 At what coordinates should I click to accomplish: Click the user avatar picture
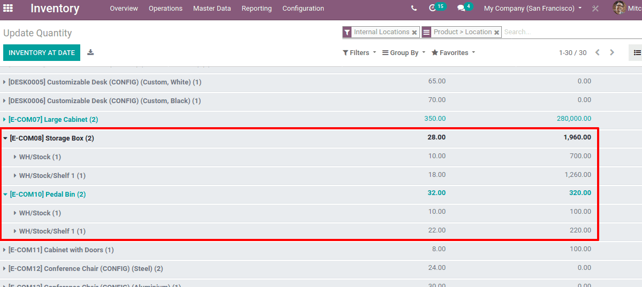620,8
